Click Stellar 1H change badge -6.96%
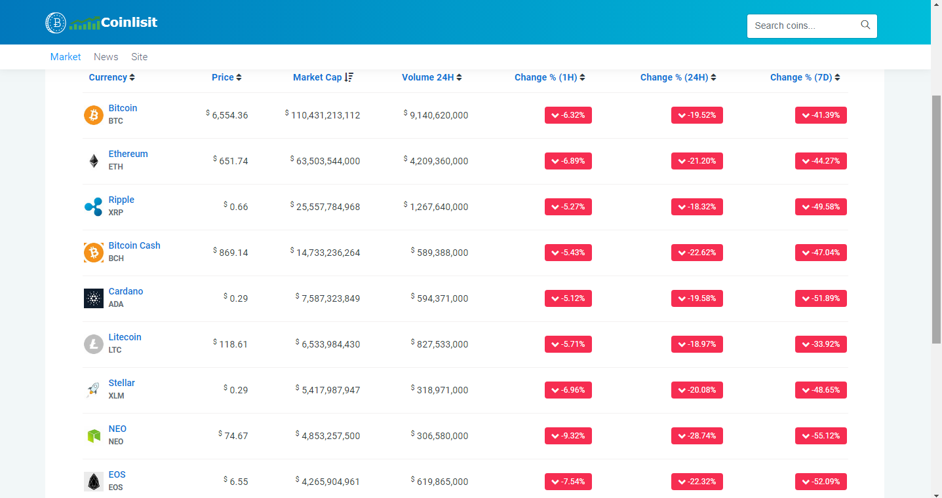 (568, 390)
